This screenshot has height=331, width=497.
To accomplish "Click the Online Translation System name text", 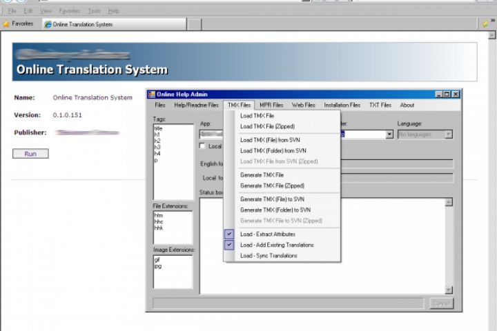I will pos(92,97).
